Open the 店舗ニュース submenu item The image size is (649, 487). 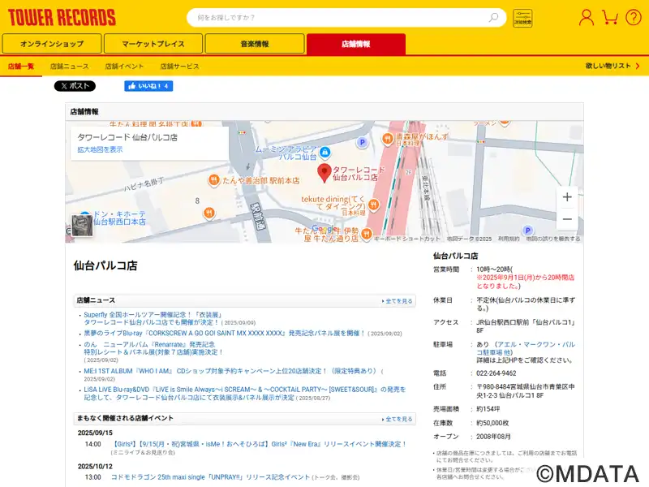70,67
